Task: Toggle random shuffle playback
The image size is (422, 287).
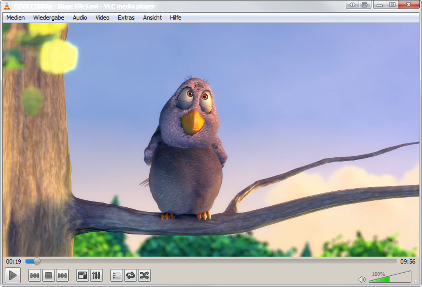Action: coord(144,275)
